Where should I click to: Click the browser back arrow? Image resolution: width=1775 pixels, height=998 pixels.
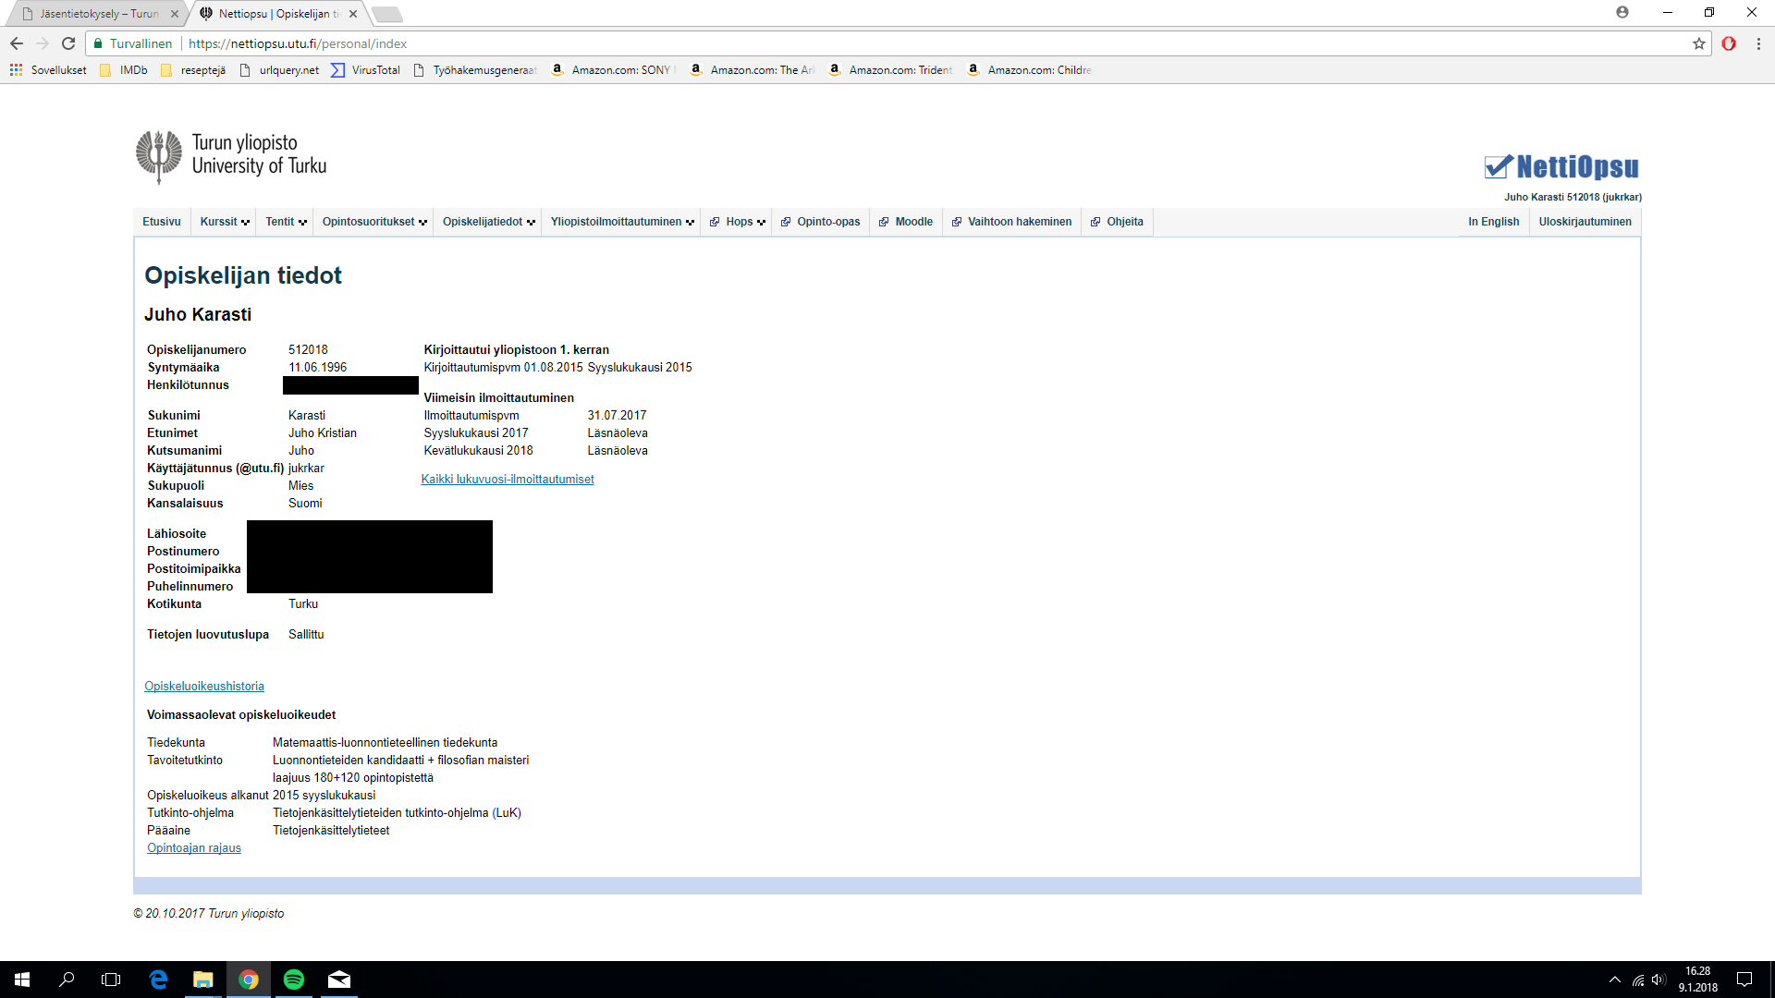click(17, 43)
